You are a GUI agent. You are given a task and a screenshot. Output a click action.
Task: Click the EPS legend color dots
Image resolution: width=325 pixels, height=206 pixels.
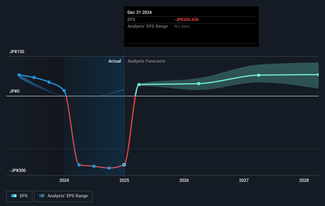[x=14, y=196]
